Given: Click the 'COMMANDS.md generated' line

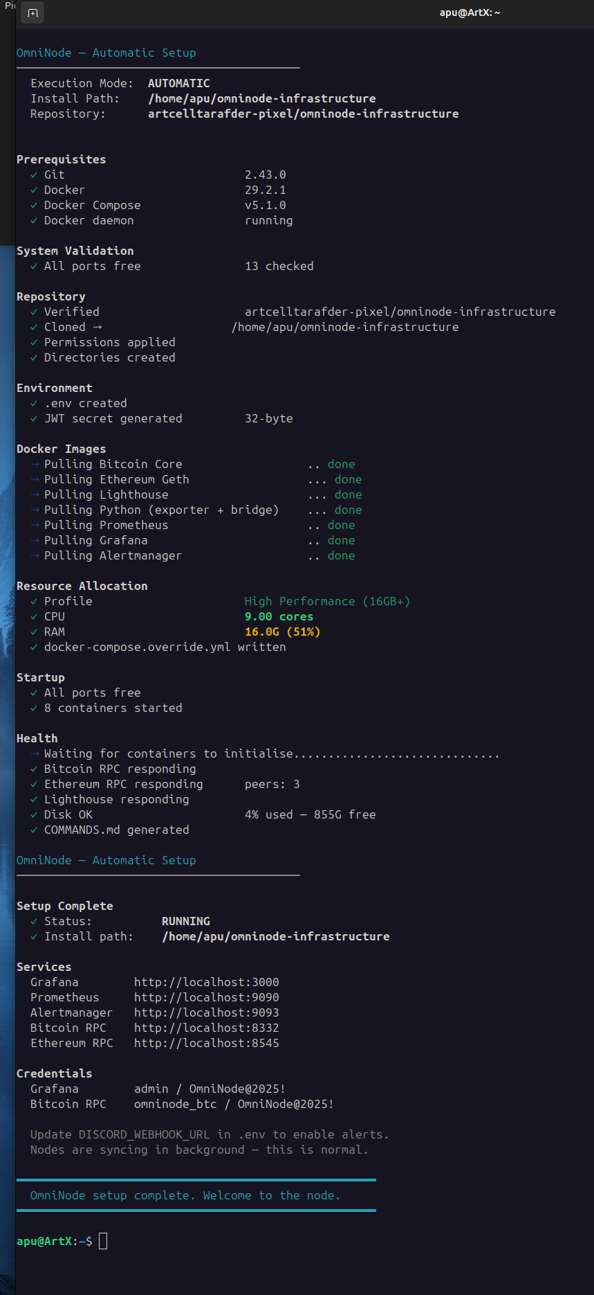Looking at the screenshot, I should [x=117, y=830].
